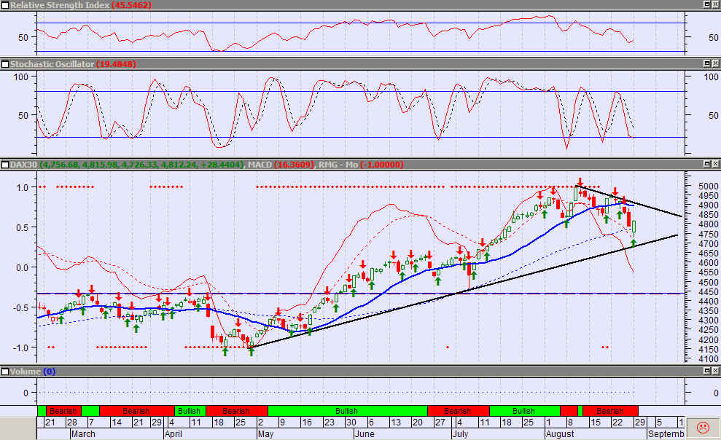Select the Bearish band in late August
Image resolution: width=721 pixels, height=440 pixels.
[x=609, y=411]
